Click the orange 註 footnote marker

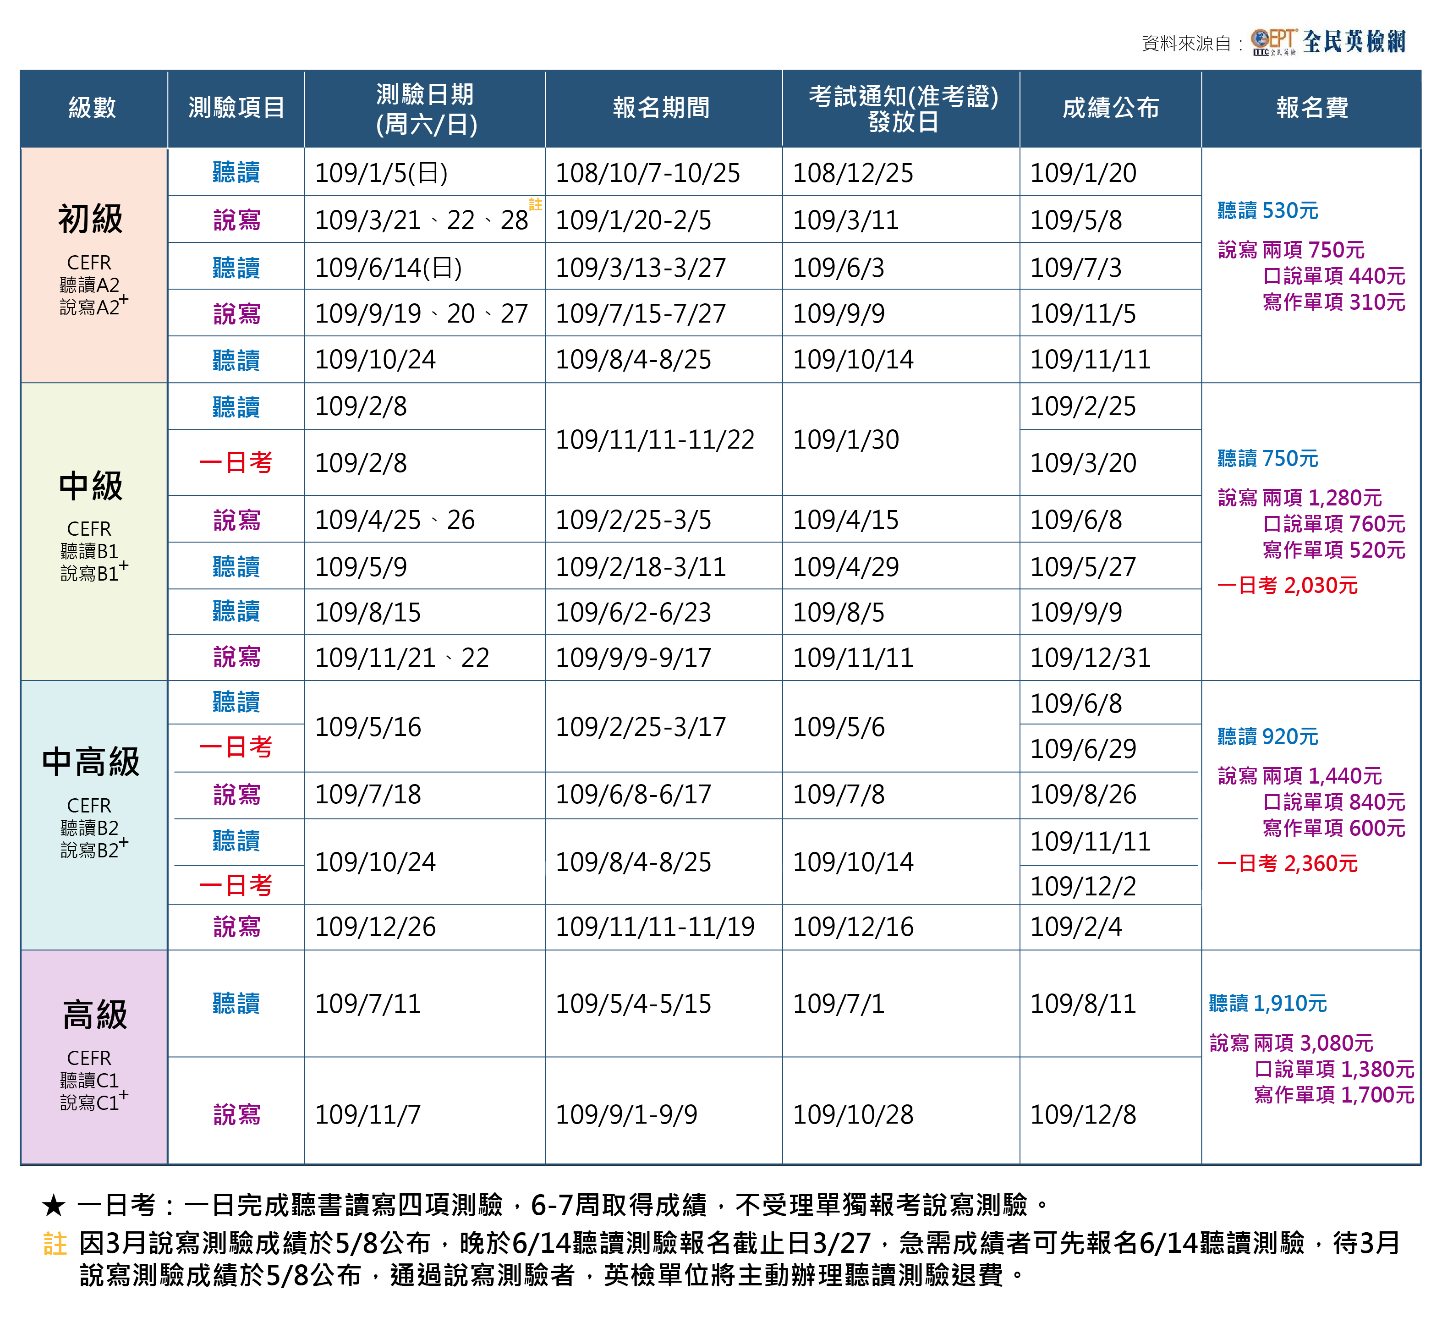(55, 1244)
